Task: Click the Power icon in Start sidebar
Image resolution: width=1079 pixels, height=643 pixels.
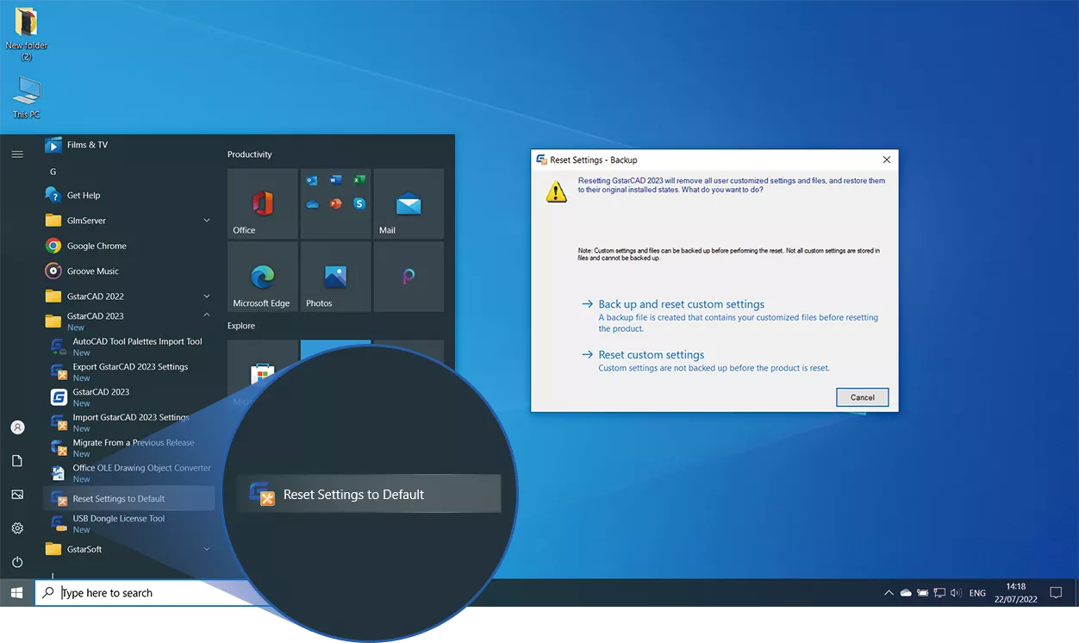Action: [17, 562]
